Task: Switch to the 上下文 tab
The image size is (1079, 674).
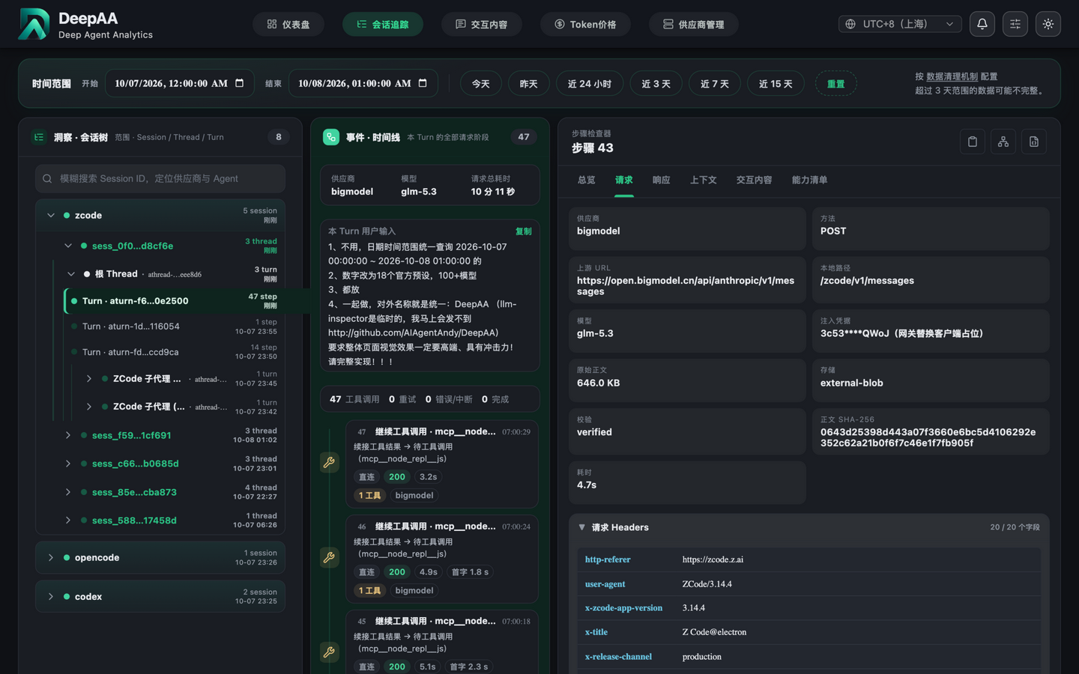Action: coord(703,180)
